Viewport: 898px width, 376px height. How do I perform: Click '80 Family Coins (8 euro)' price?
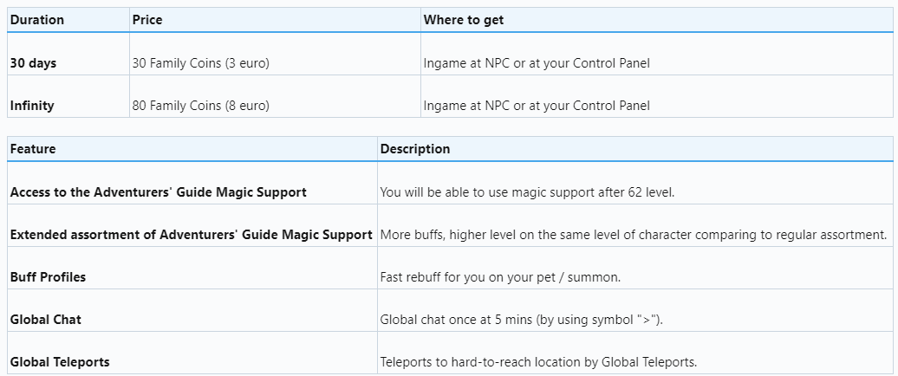tap(201, 106)
